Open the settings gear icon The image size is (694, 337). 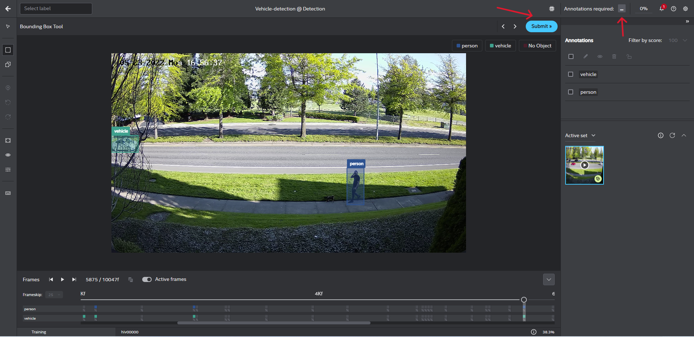point(685,9)
